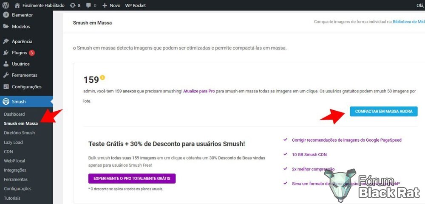Click checkmark beside Google PageSpeed feature

(x=285, y=140)
